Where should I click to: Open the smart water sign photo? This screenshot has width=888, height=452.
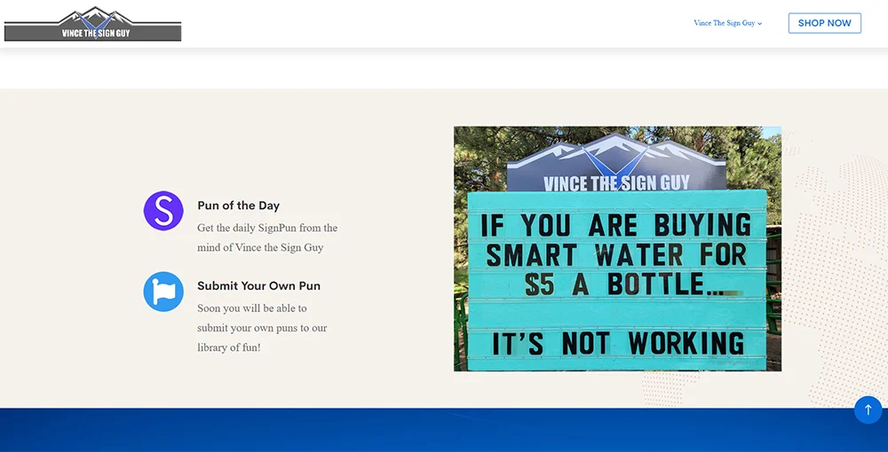coord(617,248)
